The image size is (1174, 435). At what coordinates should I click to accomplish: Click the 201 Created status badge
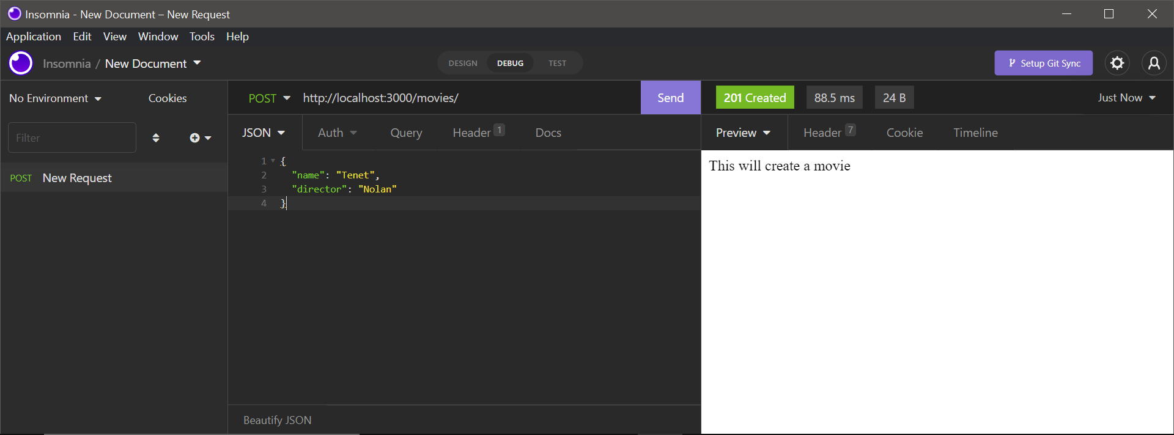point(755,97)
